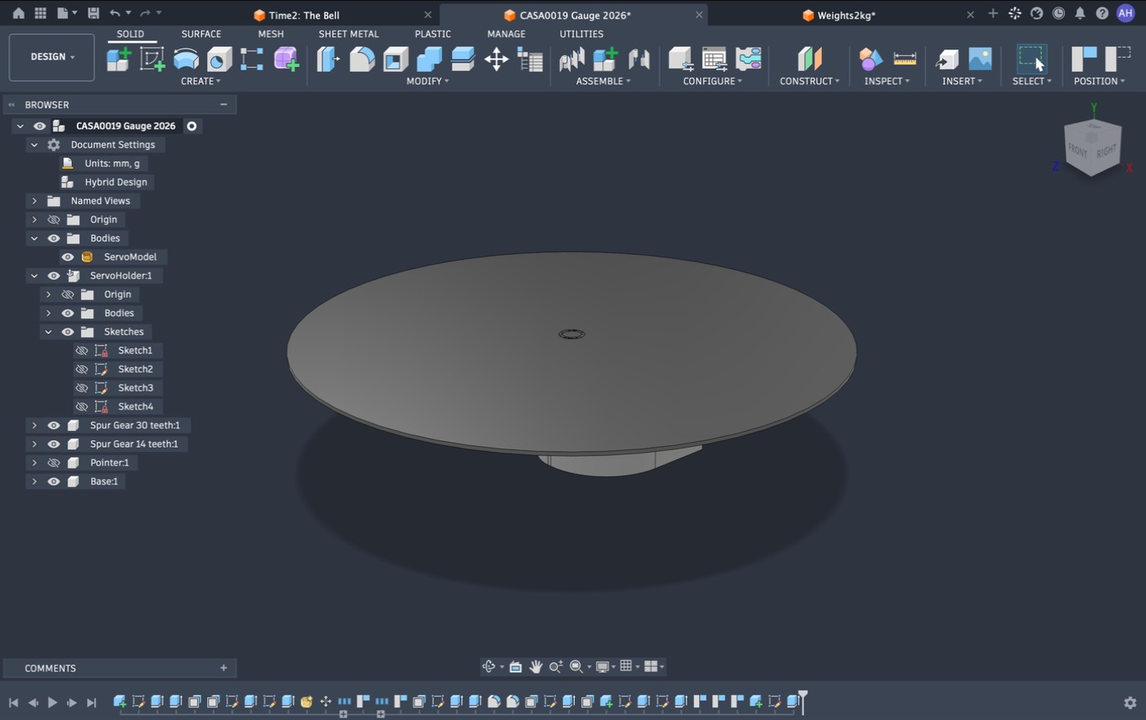Start a new sketch with Create Sketch
The image size is (1146, 720).
(152, 58)
